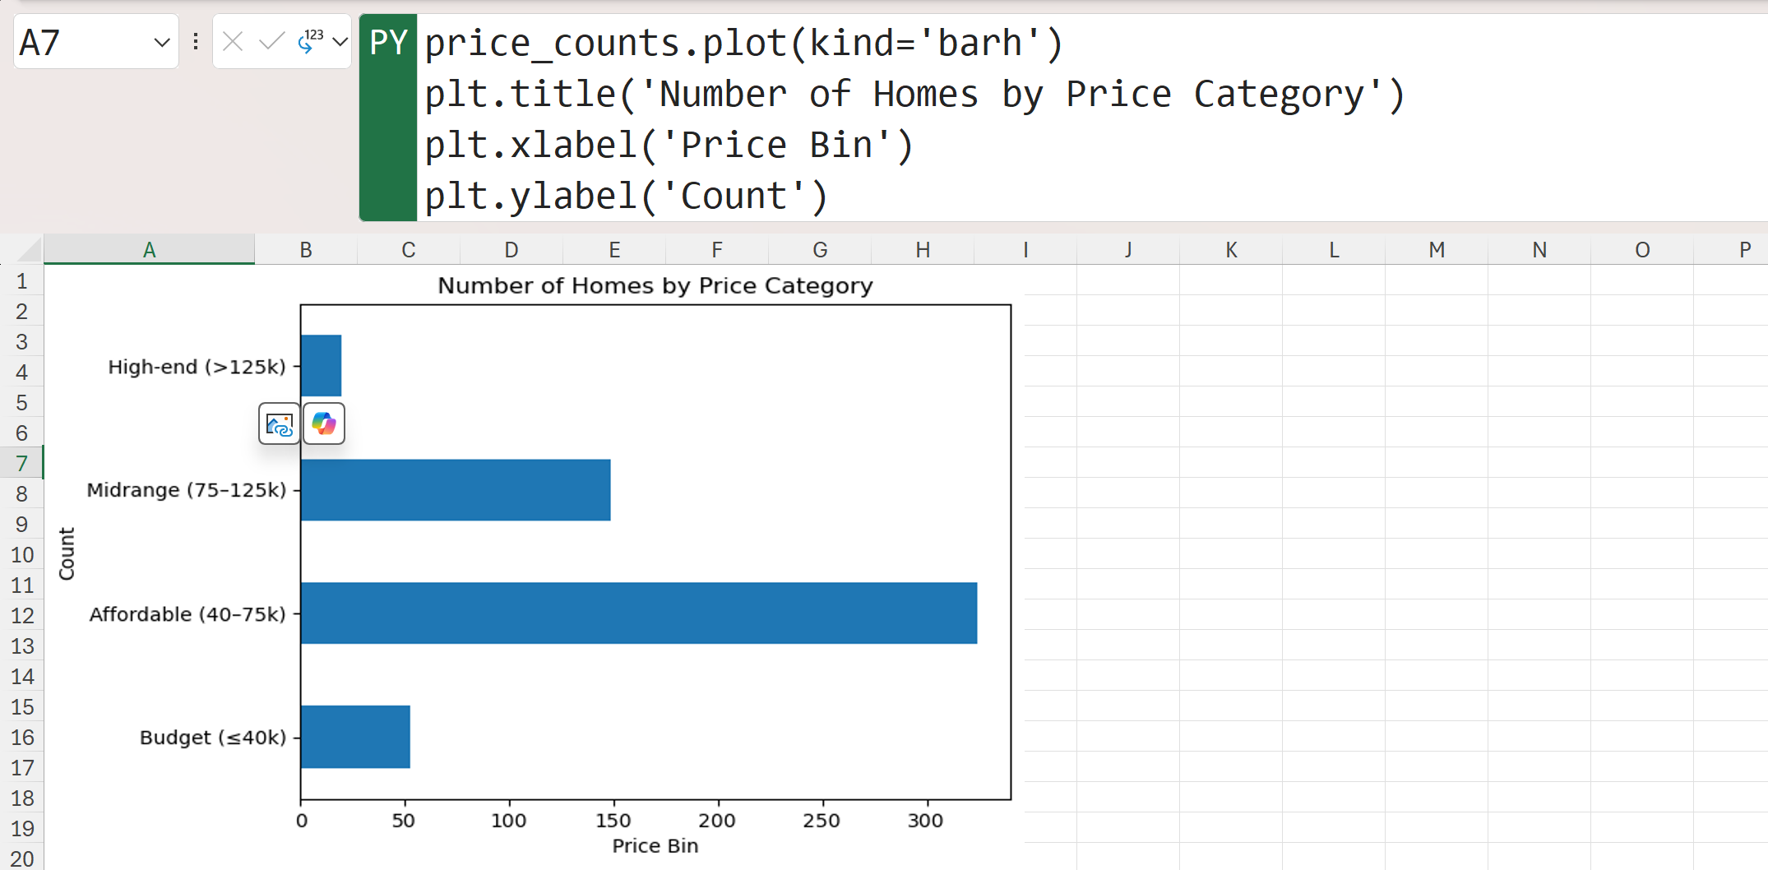This screenshot has width=1768, height=870.
Task: Click the chart title Number of Homes by Price Category
Action: (x=655, y=285)
